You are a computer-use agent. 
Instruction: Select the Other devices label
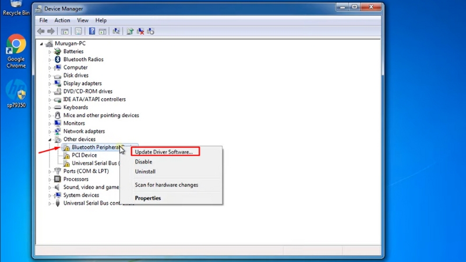(x=79, y=139)
